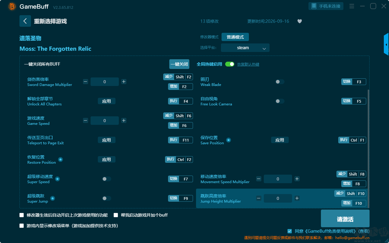Click the Shift F10 decrease hotkey
389x243 pixels.
[350, 193]
